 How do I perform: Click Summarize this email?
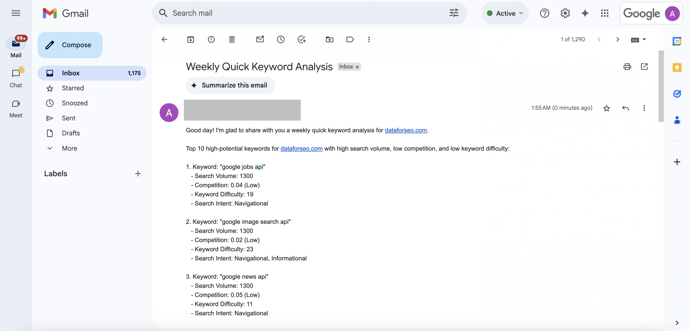[230, 85]
